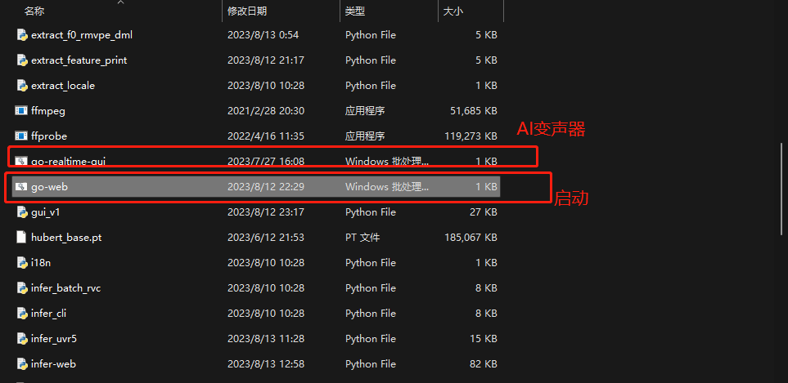Click the date 2023/7/27 16:08
This screenshot has width=788, height=383.
pos(265,162)
